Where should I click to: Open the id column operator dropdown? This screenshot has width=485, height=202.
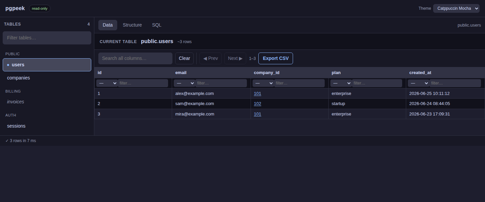[107, 83]
